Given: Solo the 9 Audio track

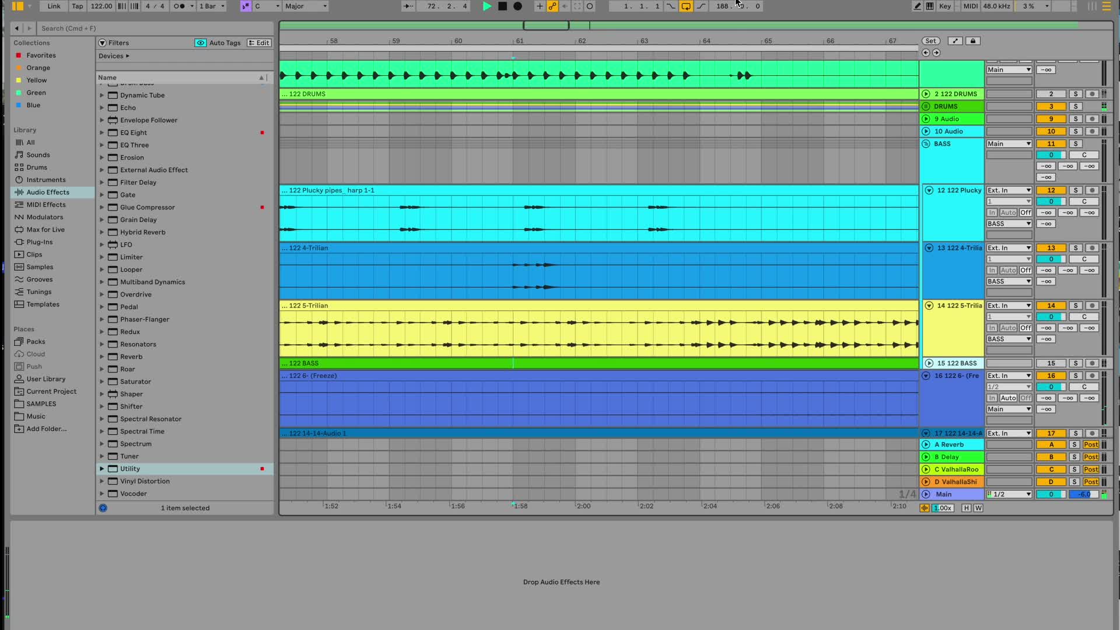Looking at the screenshot, I should coord(1075,119).
